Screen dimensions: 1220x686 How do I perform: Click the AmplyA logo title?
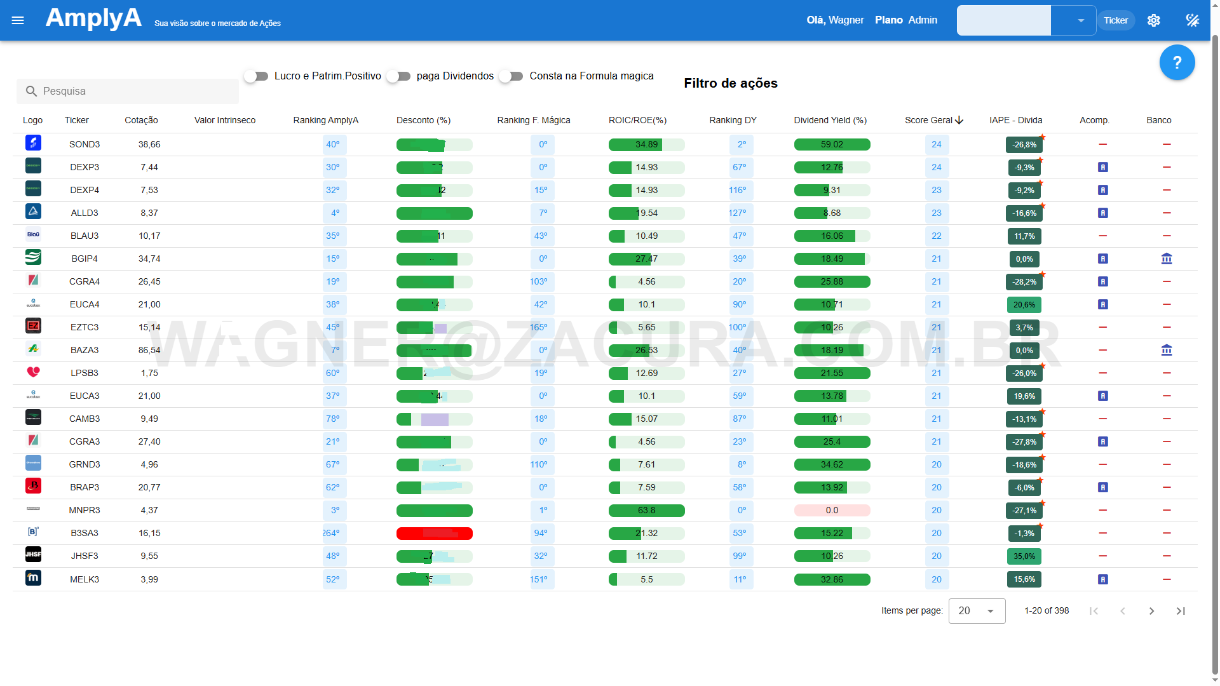pos(93,18)
